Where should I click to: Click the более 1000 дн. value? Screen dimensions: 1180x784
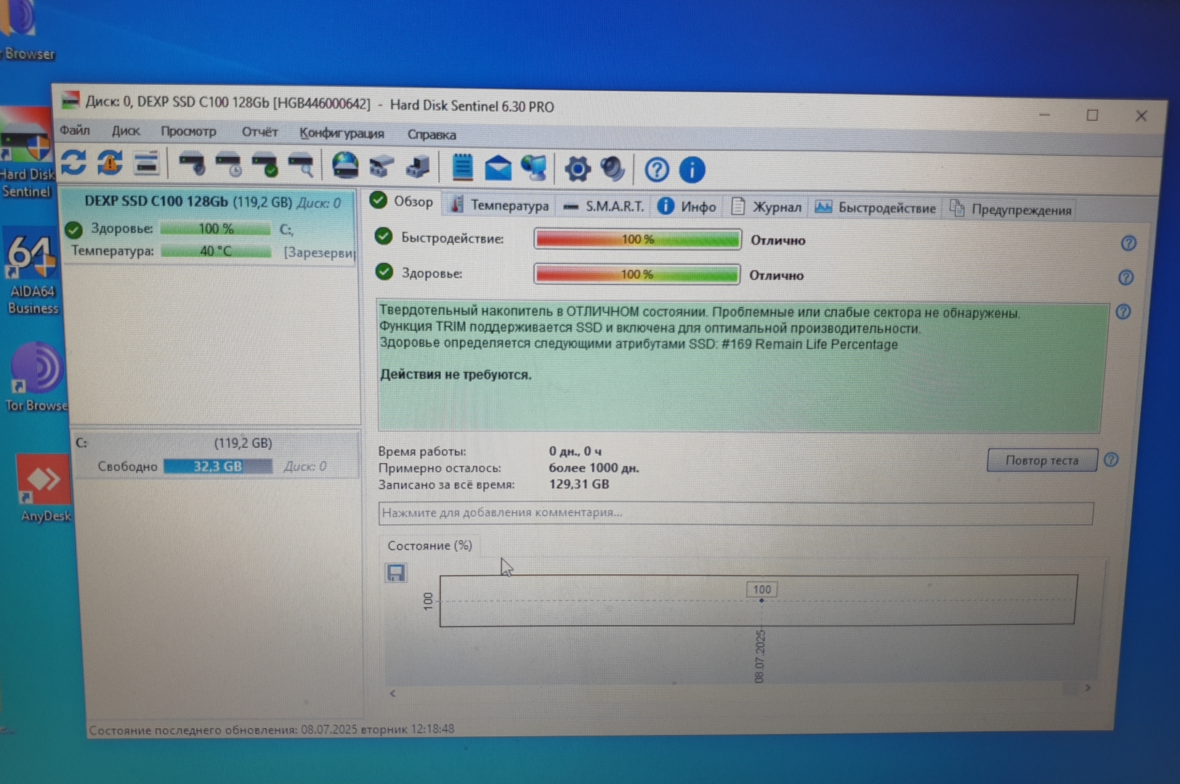point(594,468)
